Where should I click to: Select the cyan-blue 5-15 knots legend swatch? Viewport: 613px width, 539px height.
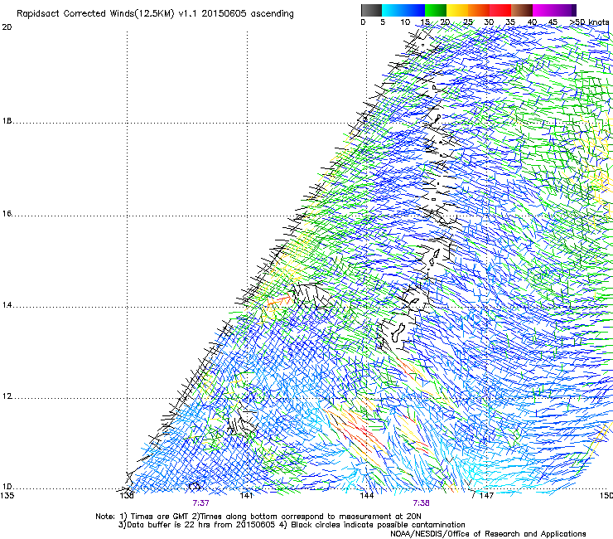coord(403,10)
